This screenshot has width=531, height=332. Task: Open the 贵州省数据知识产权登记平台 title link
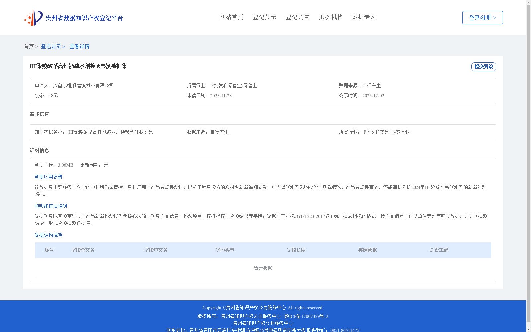[x=84, y=18]
